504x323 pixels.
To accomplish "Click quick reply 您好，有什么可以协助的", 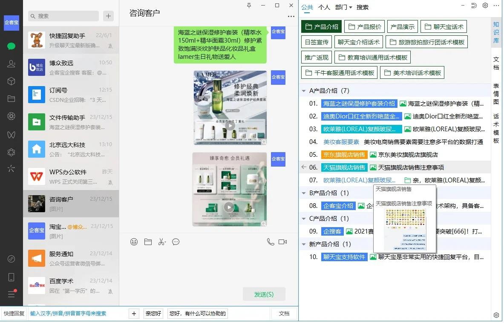I will point(198,314).
